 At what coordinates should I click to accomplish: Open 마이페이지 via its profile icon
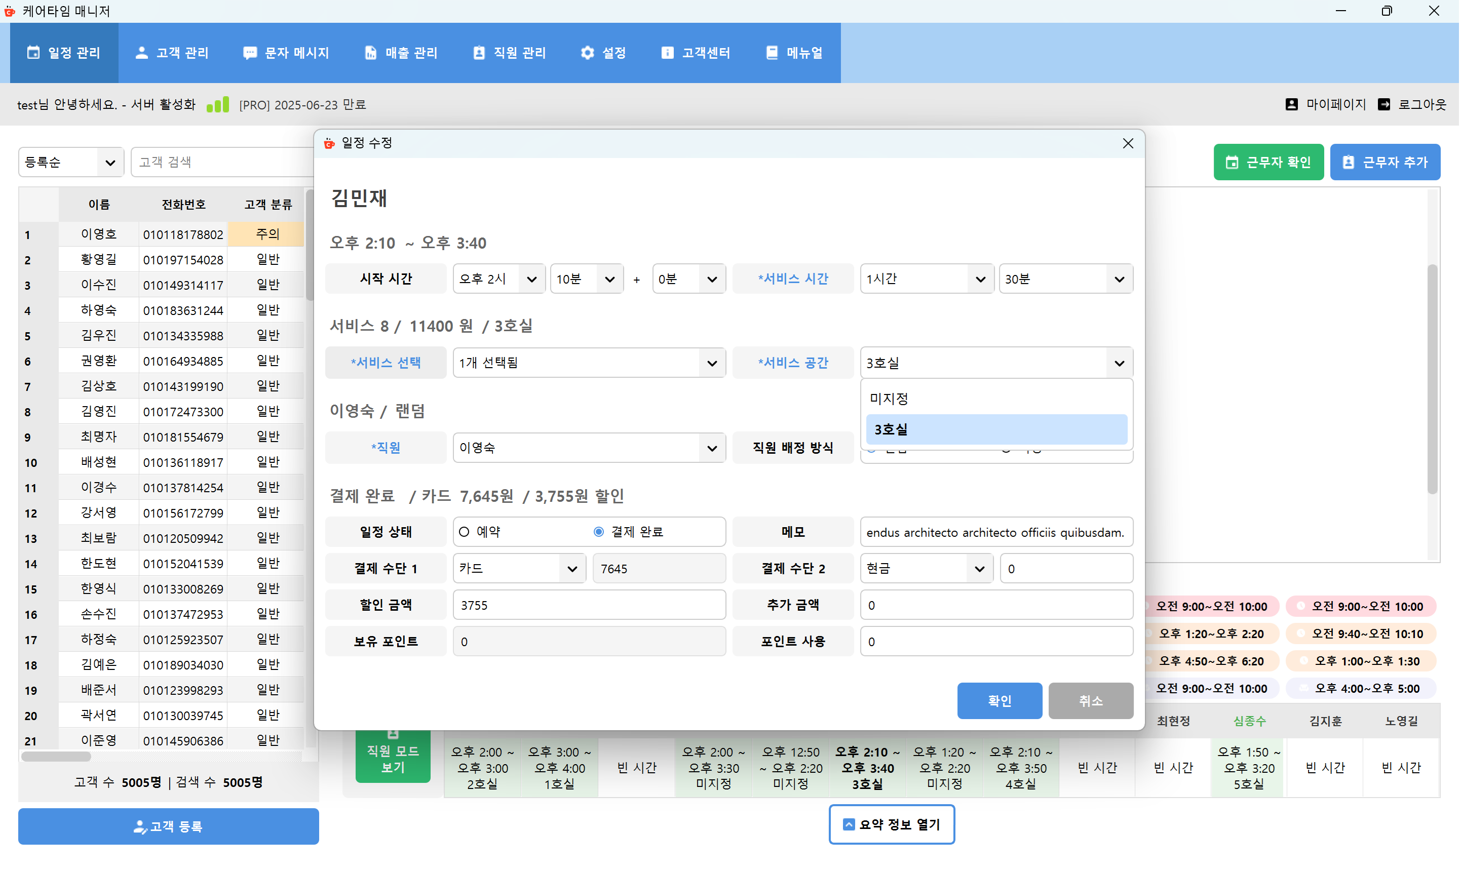coord(1291,104)
